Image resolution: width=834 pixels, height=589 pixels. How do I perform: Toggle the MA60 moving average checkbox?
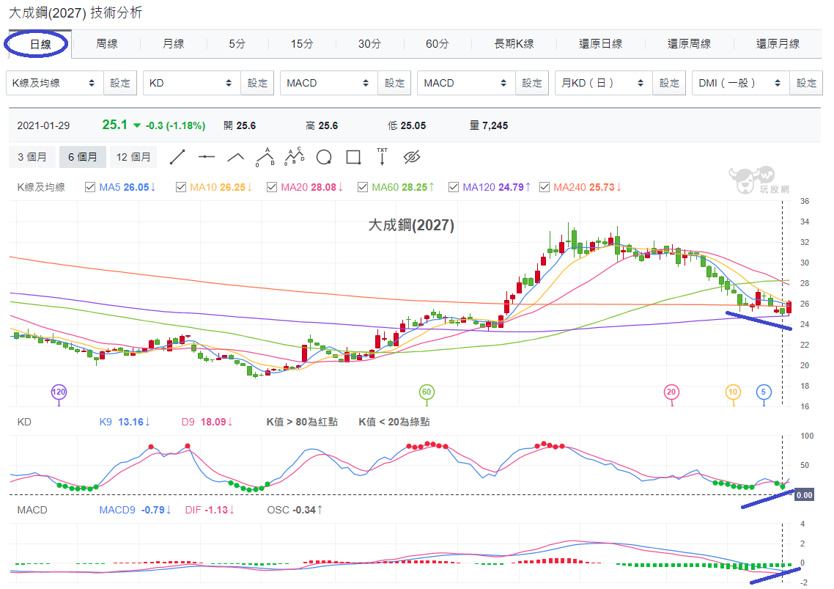coord(363,187)
